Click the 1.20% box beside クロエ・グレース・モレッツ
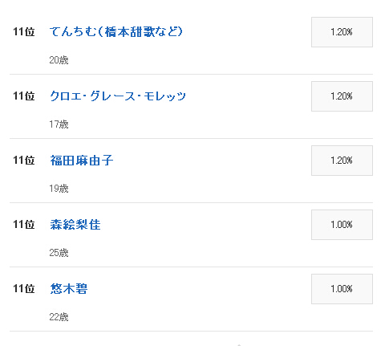 tap(342, 96)
